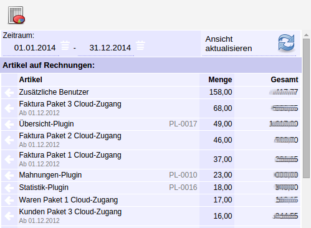This screenshot has height=228, width=311.
Task: Open calendar picker for start date
Action: coord(65,45)
